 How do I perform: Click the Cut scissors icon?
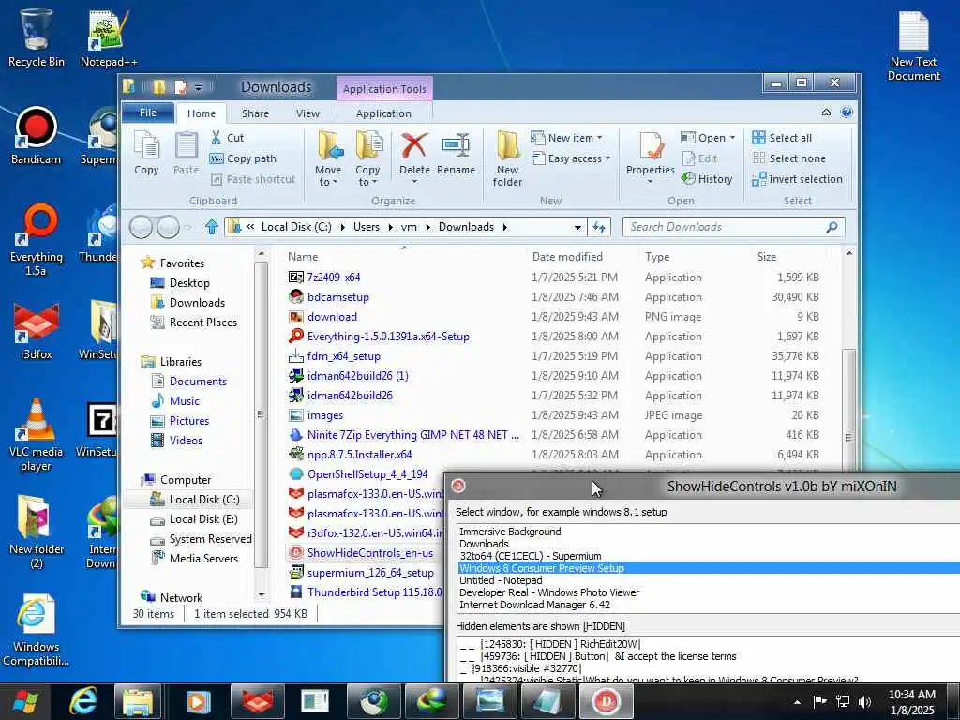tap(217, 138)
